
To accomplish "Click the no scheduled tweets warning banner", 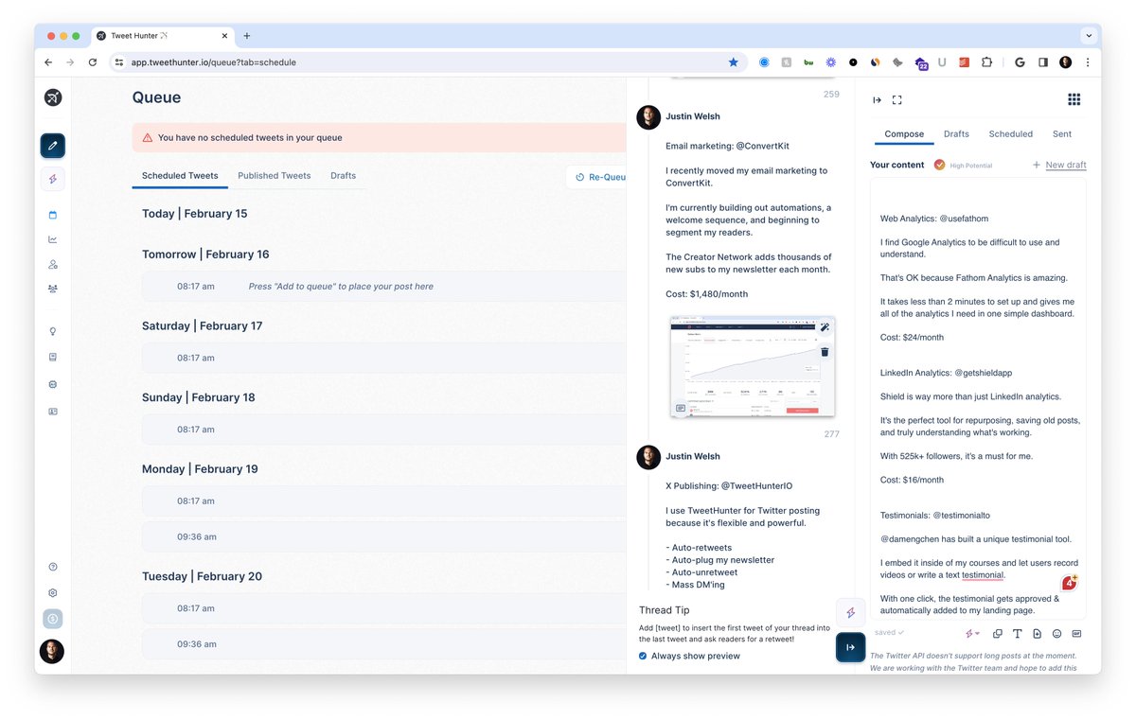I will coord(380,137).
